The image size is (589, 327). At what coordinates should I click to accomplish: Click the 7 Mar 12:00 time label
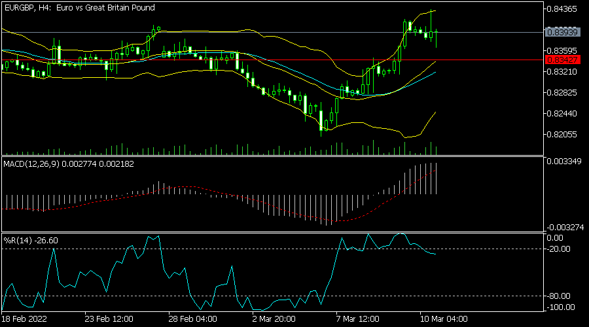357,319
